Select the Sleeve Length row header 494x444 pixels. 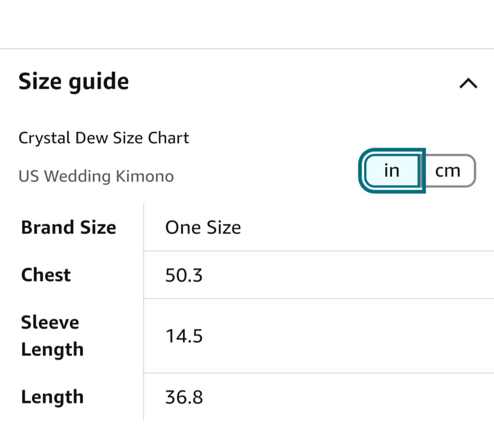point(52,336)
